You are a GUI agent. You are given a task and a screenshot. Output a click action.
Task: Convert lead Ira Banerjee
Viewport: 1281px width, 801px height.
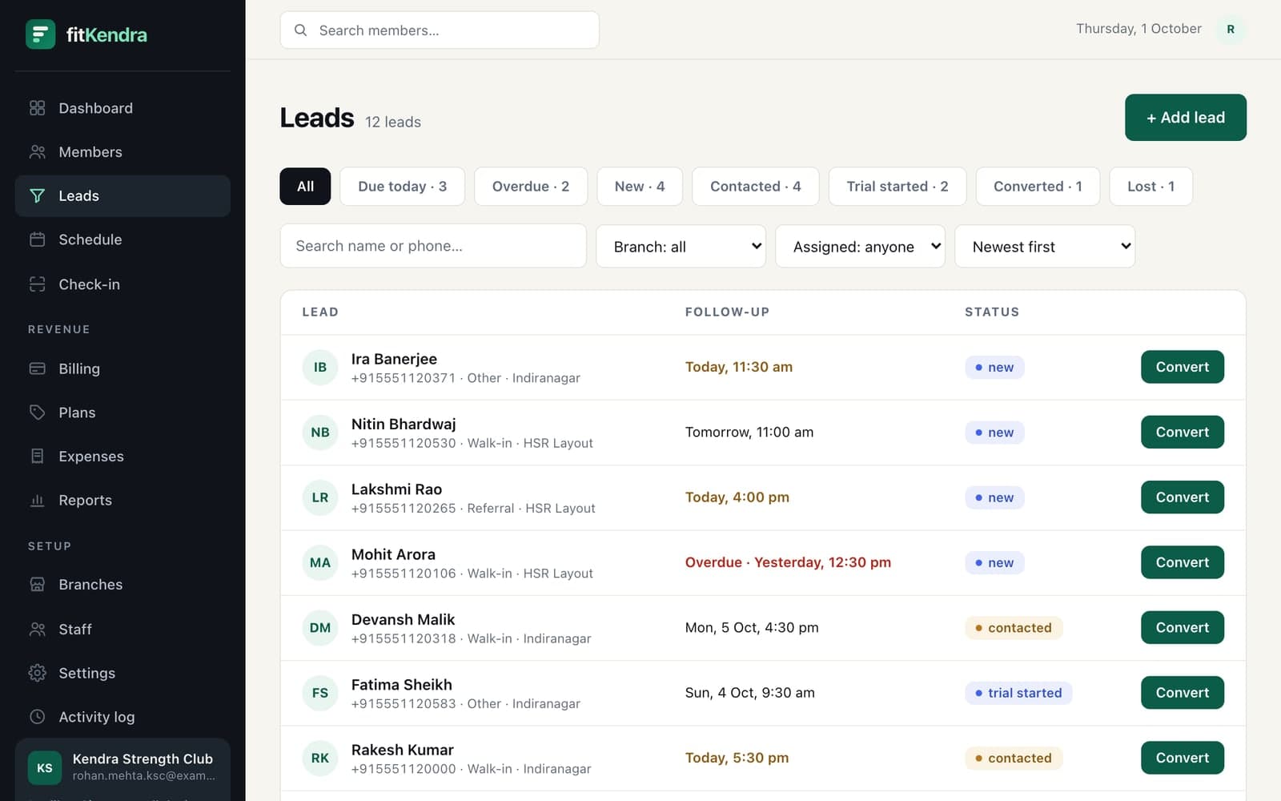(x=1183, y=367)
